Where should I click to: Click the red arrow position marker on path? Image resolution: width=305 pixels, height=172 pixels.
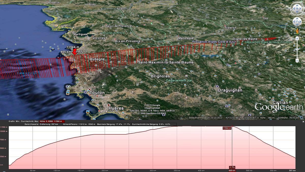click(74, 53)
